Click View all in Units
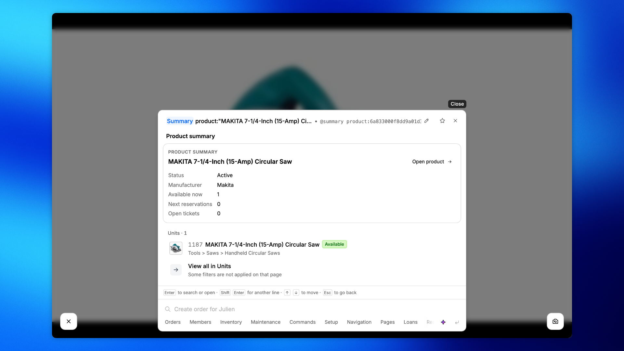Viewport: 624px width, 351px height. pyautogui.click(x=209, y=266)
